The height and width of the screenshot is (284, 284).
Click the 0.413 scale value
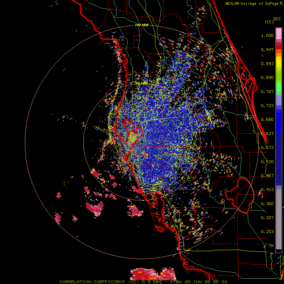pos(267,190)
